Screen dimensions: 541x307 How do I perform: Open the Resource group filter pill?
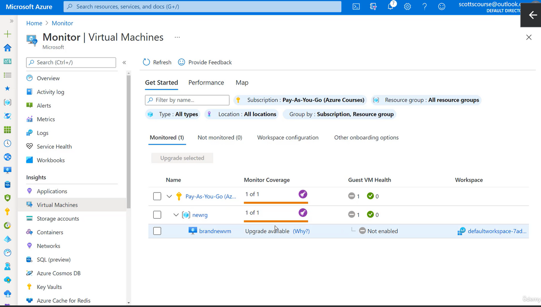tap(426, 100)
